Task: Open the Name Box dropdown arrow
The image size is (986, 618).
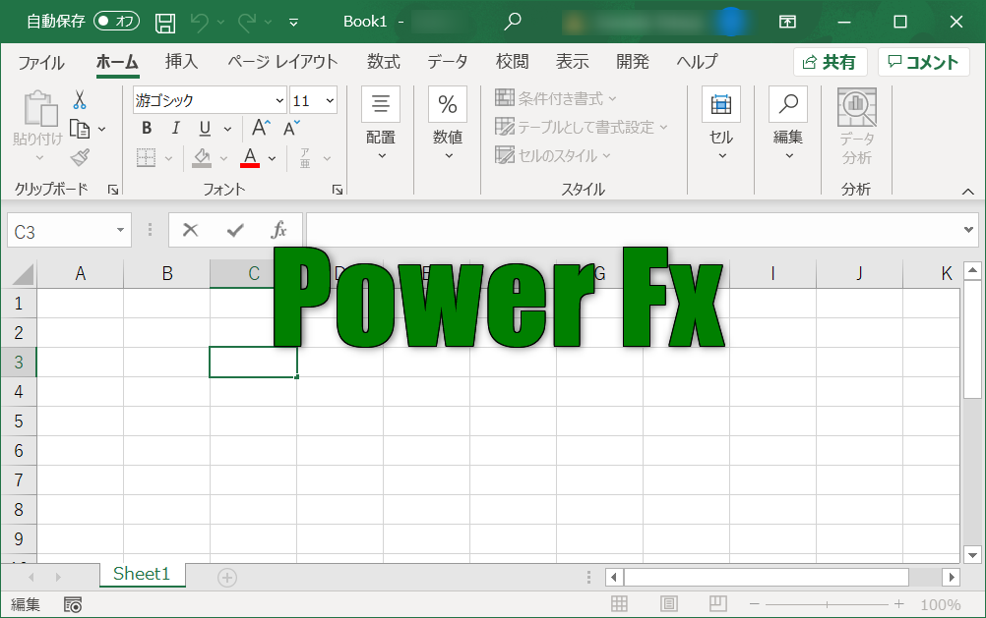Action: pos(121,231)
